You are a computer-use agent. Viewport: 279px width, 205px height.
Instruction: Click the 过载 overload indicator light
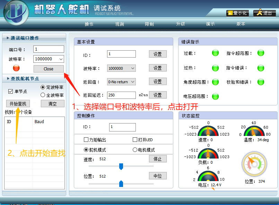(215, 53)
